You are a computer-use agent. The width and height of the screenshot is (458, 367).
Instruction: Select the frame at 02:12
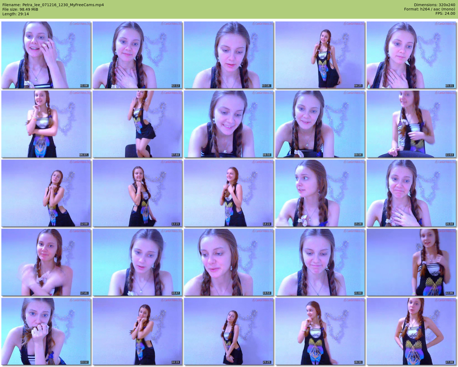coord(137,55)
